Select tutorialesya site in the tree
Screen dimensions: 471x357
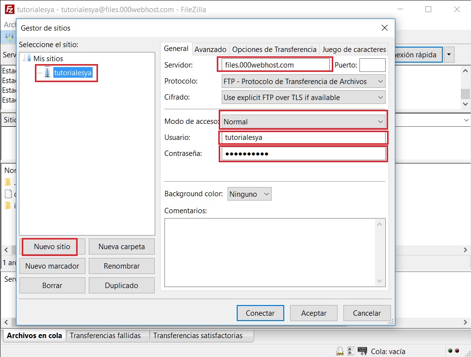73,73
